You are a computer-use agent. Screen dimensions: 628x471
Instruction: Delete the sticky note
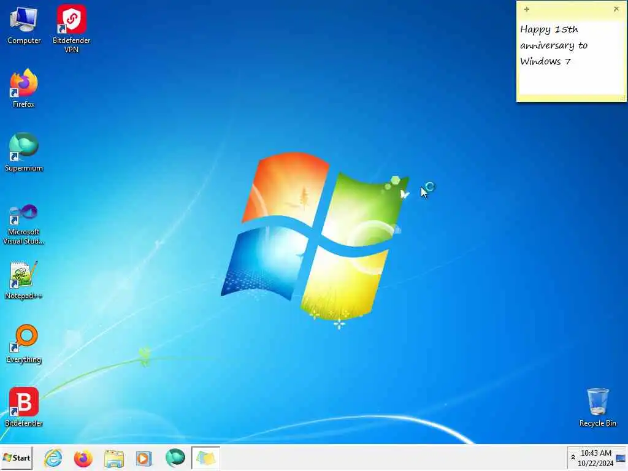pos(616,9)
